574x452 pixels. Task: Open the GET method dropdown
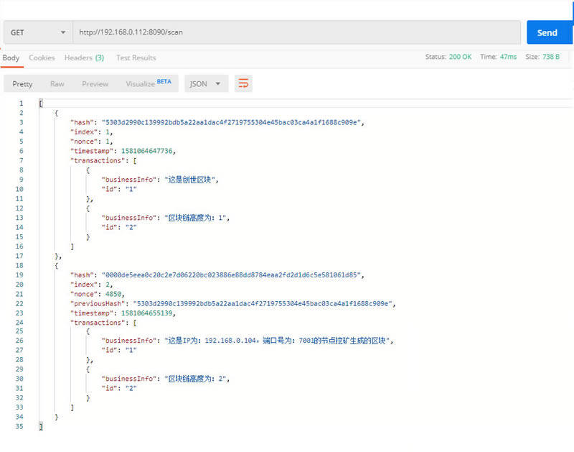[x=38, y=32]
